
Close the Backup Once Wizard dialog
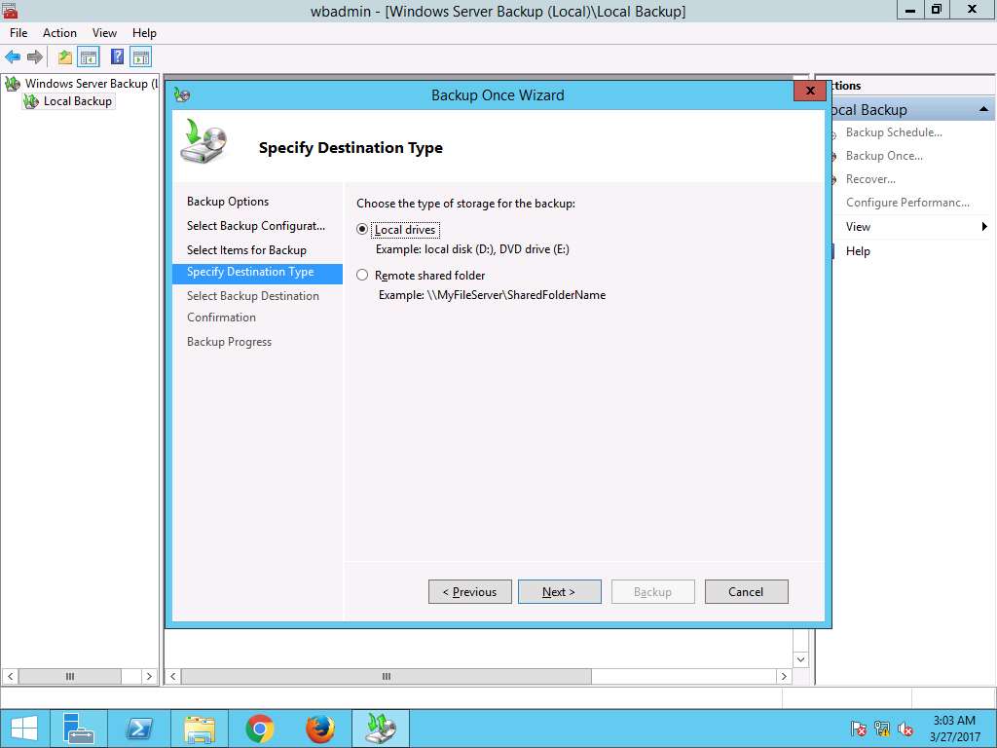point(809,91)
